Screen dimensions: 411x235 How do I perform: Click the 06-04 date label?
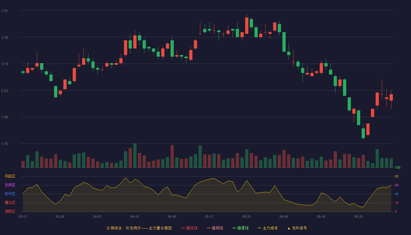point(284,216)
